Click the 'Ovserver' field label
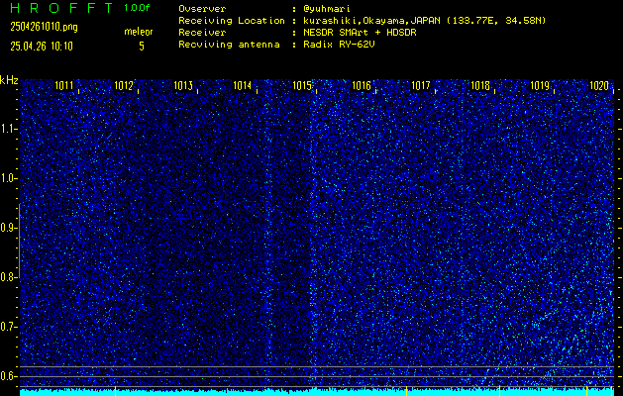This screenshot has width=623, height=396. (x=202, y=9)
